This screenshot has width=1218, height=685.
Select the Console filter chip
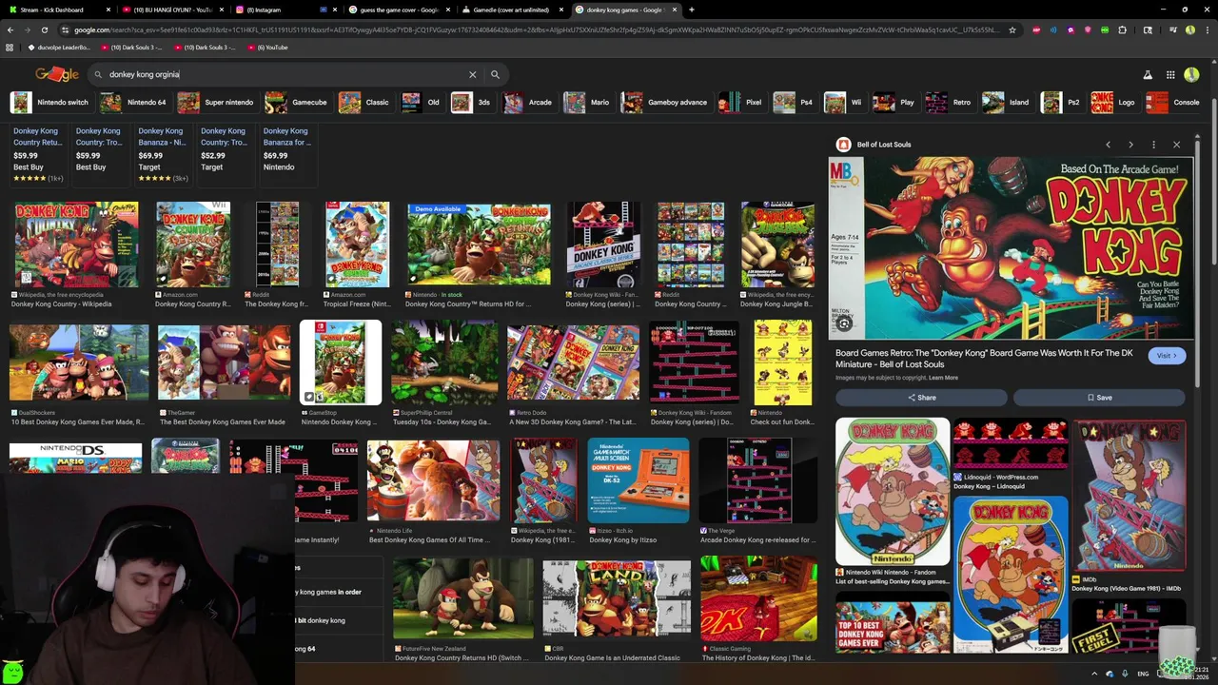point(1173,103)
